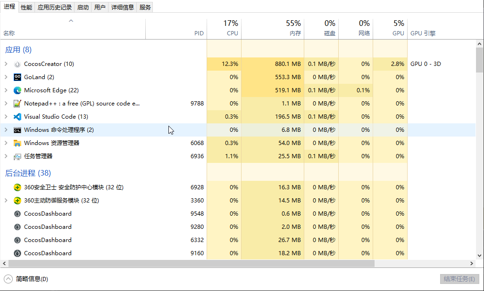
Task: Expand the Microsoft Edge process group
Action: [6, 90]
